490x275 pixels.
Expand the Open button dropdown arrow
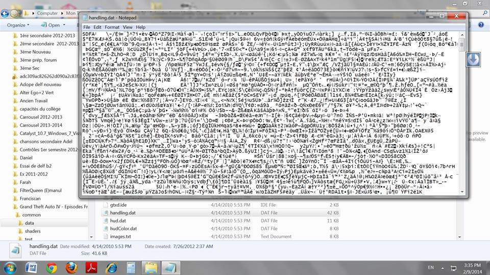[64, 25]
